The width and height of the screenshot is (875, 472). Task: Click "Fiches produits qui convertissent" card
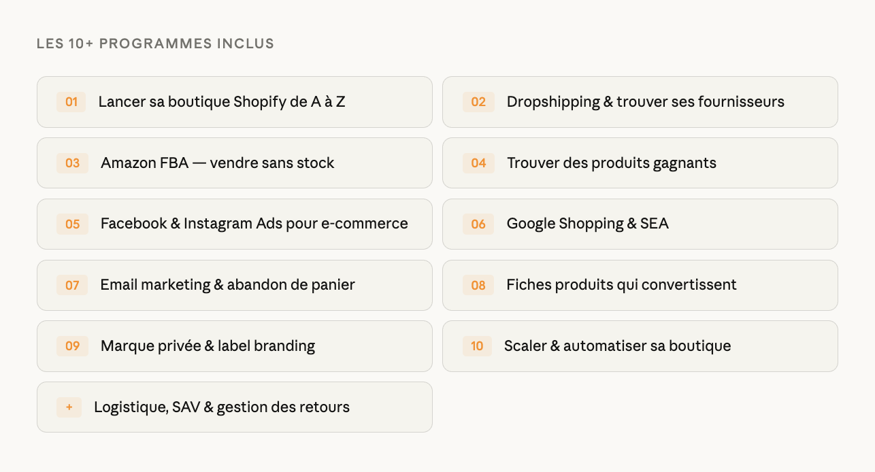tap(621, 285)
